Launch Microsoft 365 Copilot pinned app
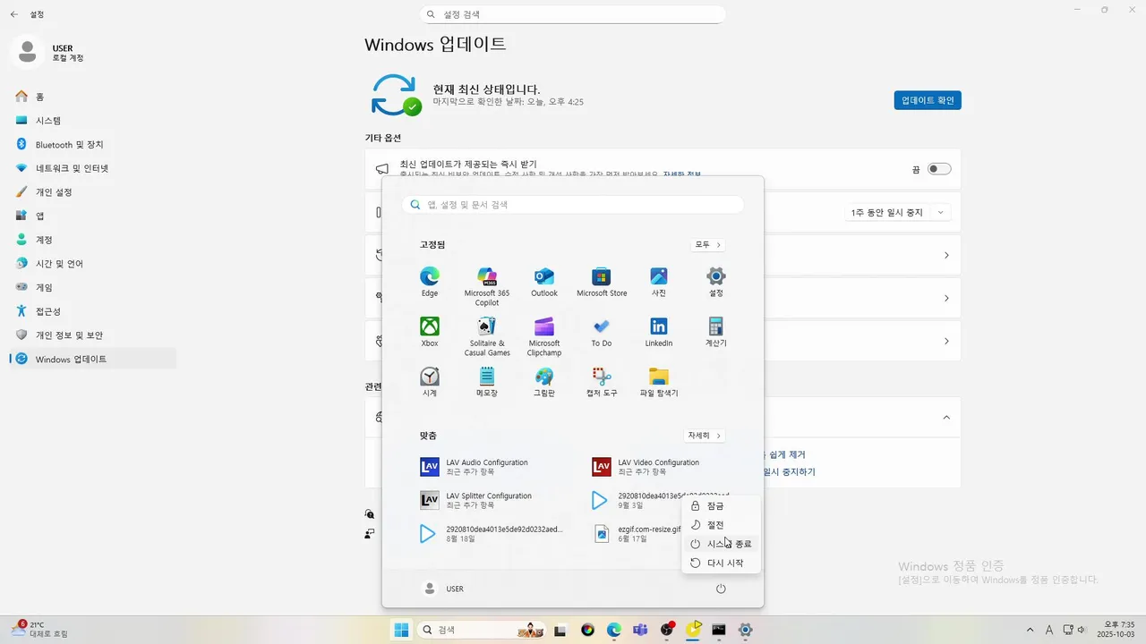The width and height of the screenshot is (1146, 644). point(487,286)
